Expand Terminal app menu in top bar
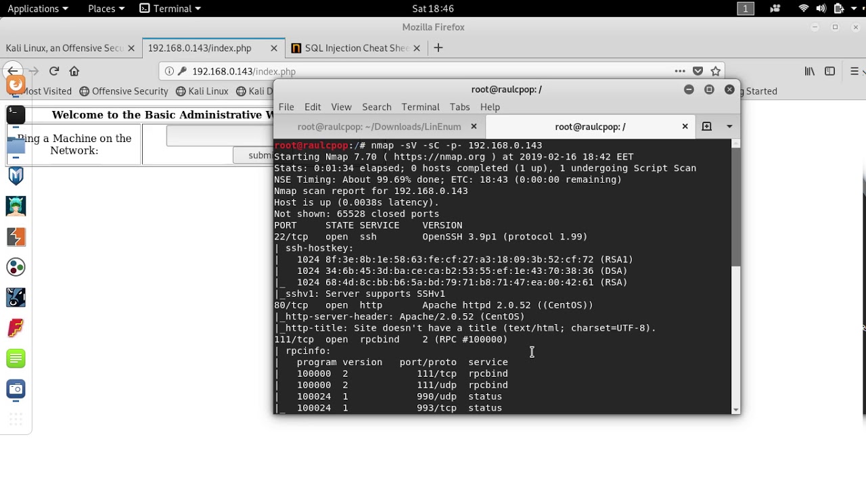This screenshot has height=487, width=866. pos(170,9)
